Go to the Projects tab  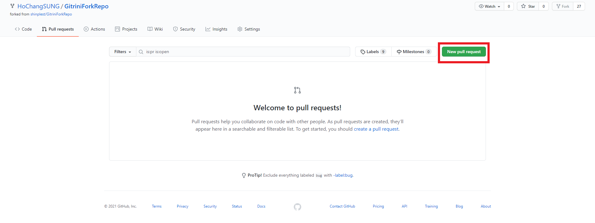(x=126, y=29)
